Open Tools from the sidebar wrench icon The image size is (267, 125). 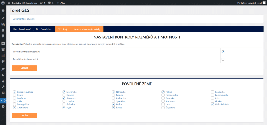[3, 87]
